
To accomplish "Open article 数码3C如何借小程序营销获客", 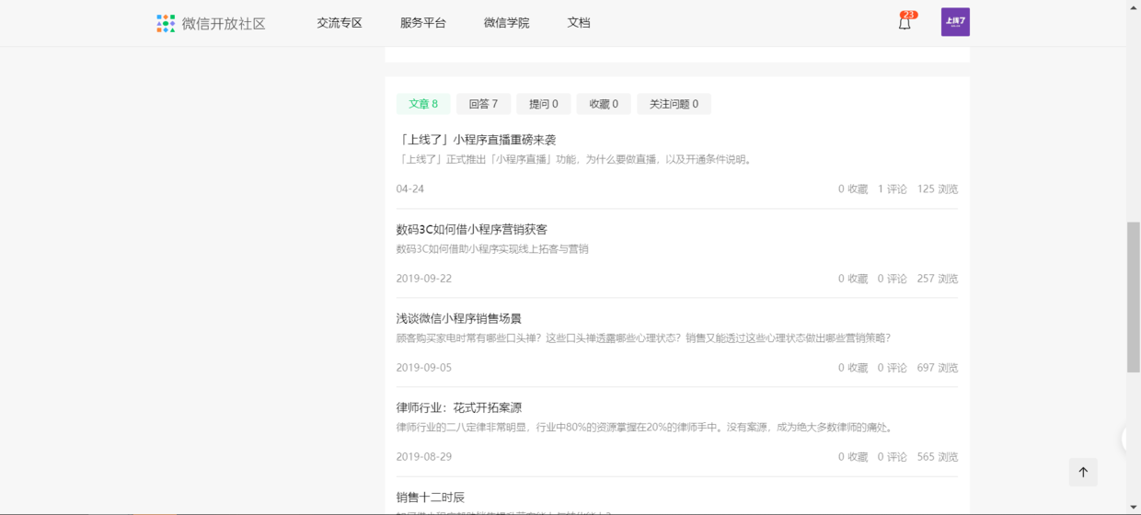I will (471, 229).
